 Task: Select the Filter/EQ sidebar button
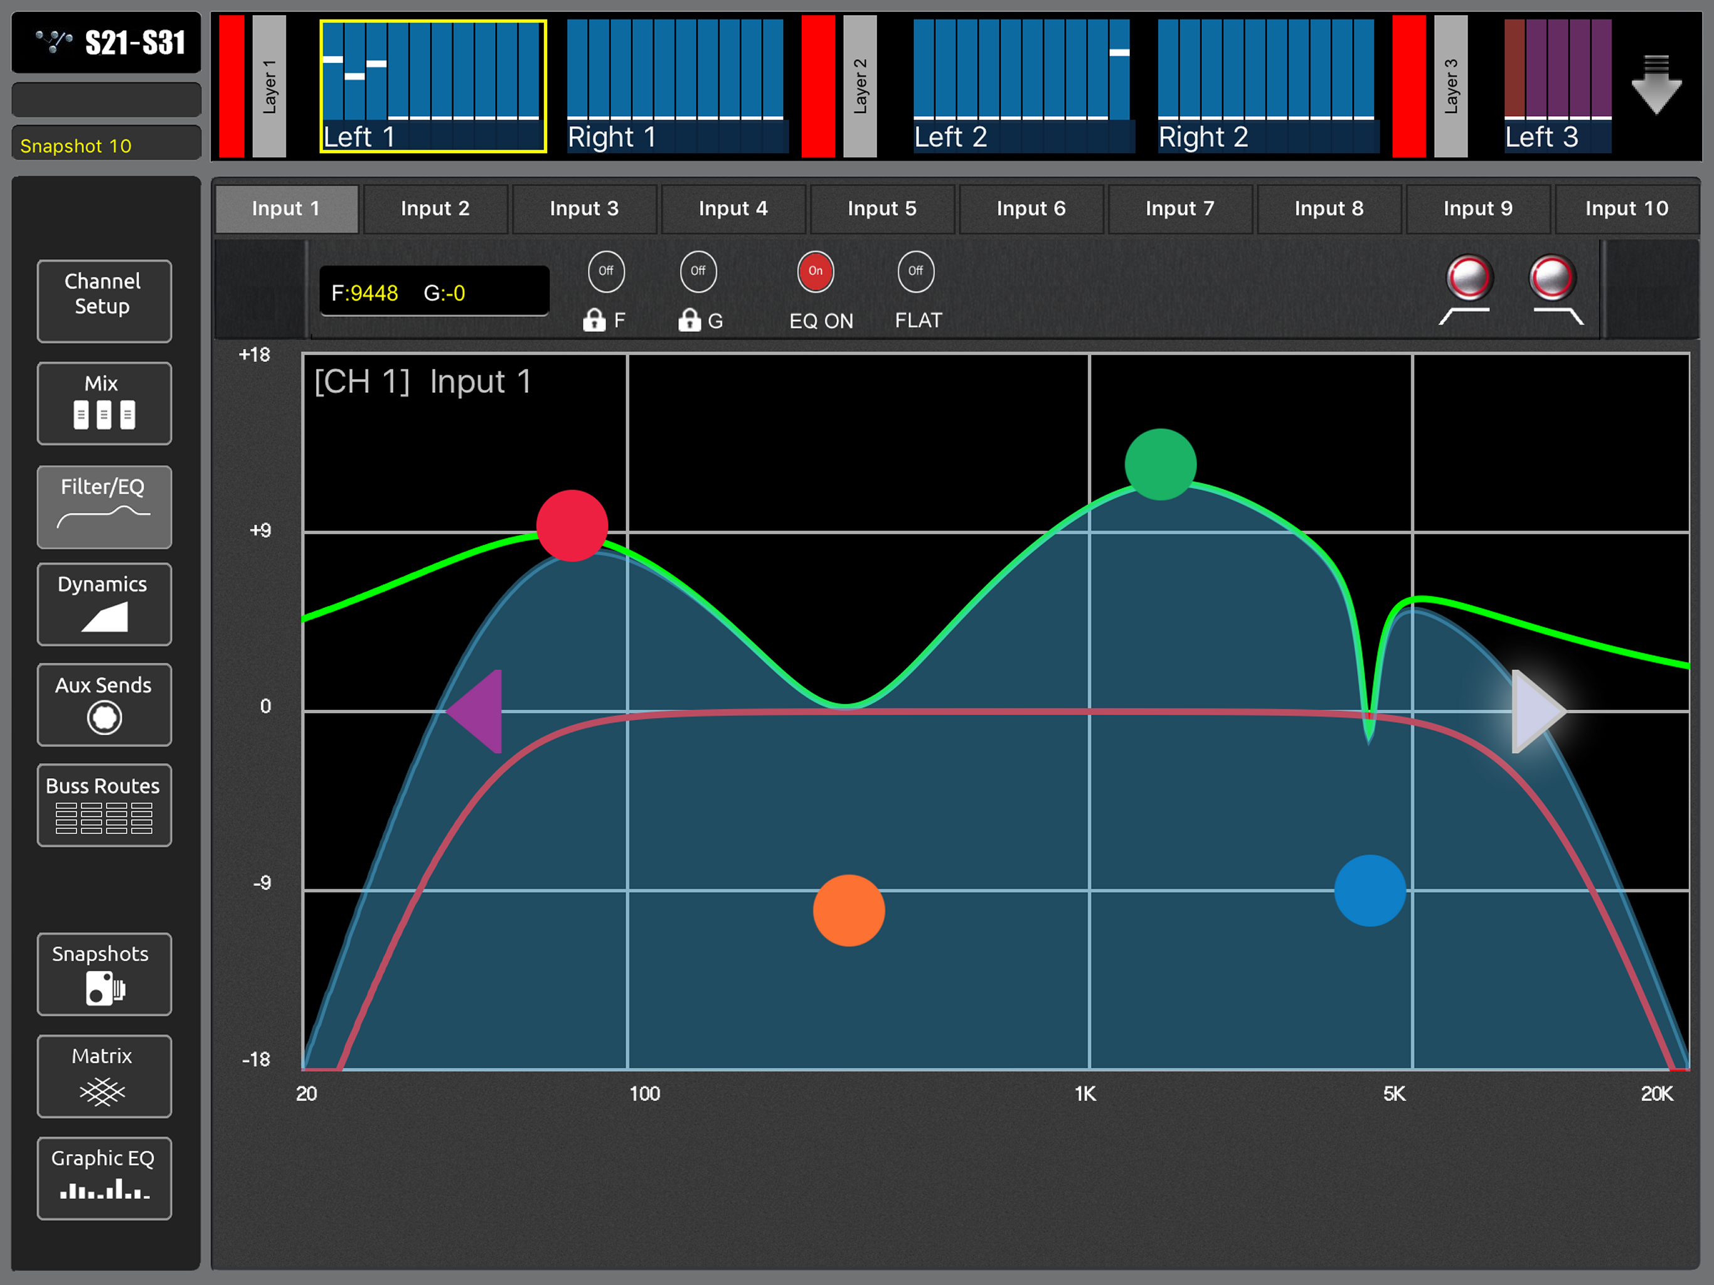point(104,506)
